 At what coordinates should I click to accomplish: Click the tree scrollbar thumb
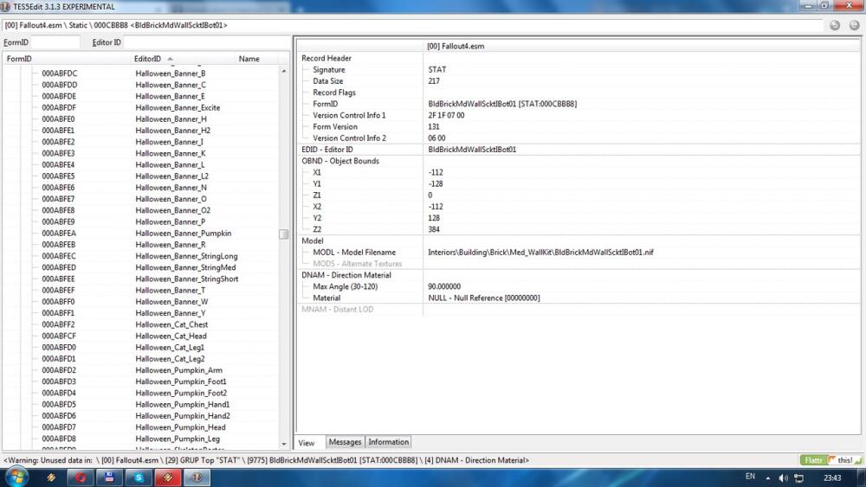284,234
